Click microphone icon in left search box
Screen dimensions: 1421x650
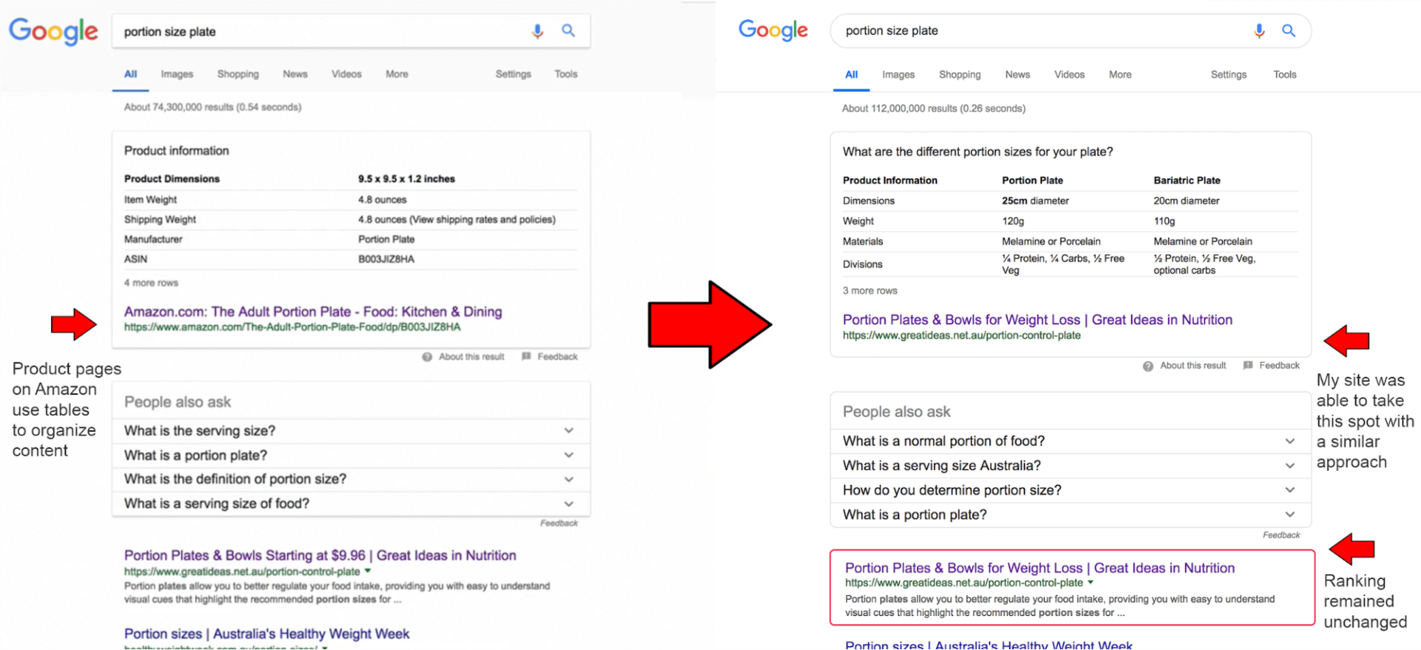pyautogui.click(x=537, y=31)
